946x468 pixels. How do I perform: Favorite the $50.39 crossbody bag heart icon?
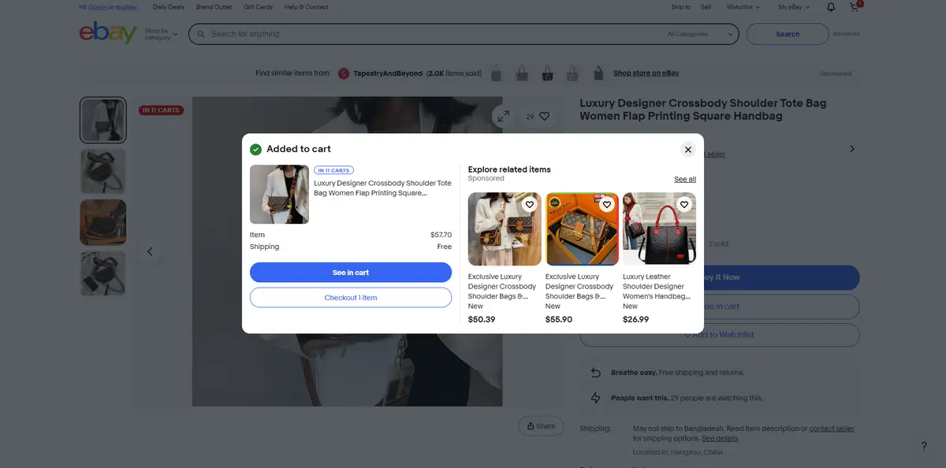[530, 205]
